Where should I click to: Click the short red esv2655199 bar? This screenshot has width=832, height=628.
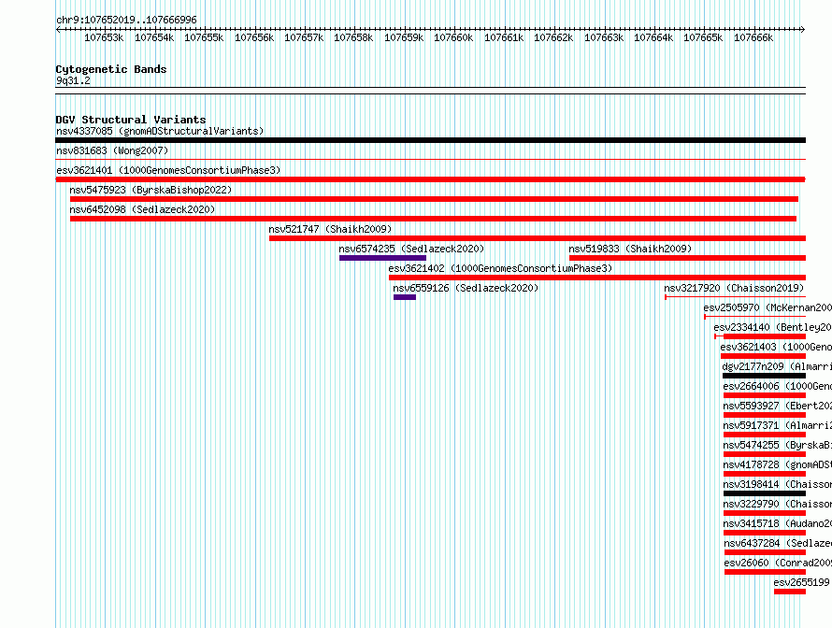tap(790, 592)
